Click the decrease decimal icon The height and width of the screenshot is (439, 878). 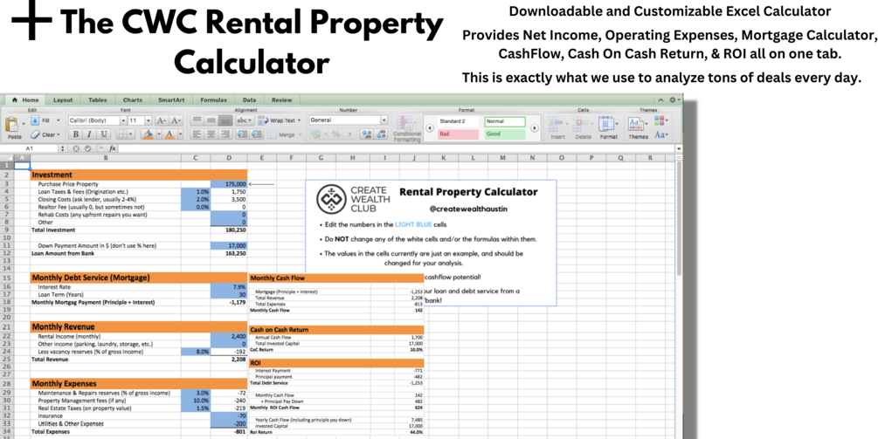tap(381, 134)
